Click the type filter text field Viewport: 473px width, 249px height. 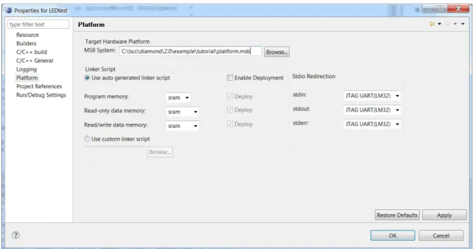pos(38,24)
